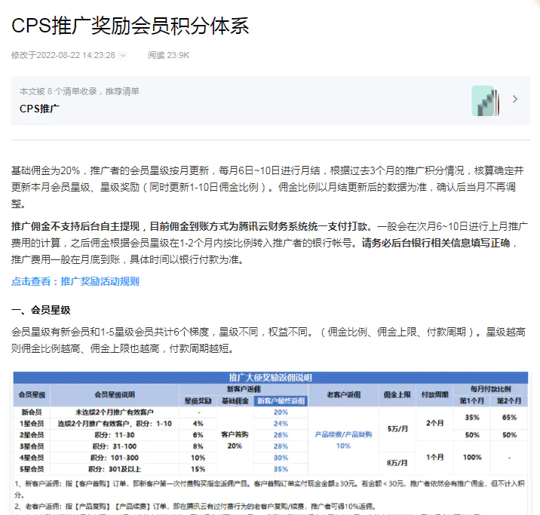Image resolution: width=540 pixels, height=515 pixels.
Task: Expand the modified-date dropdown arrow
Action: click(124, 55)
